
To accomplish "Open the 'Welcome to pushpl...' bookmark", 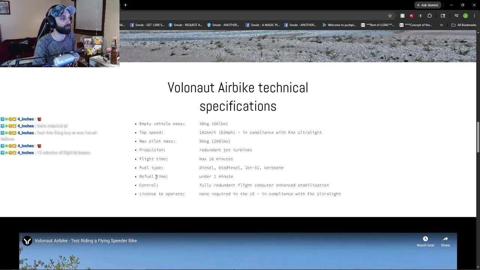I will click(339, 25).
